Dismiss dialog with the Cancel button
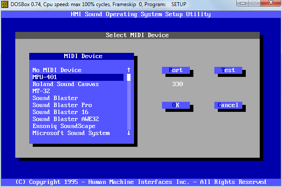This screenshot has height=187, width=282. point(228,105)
